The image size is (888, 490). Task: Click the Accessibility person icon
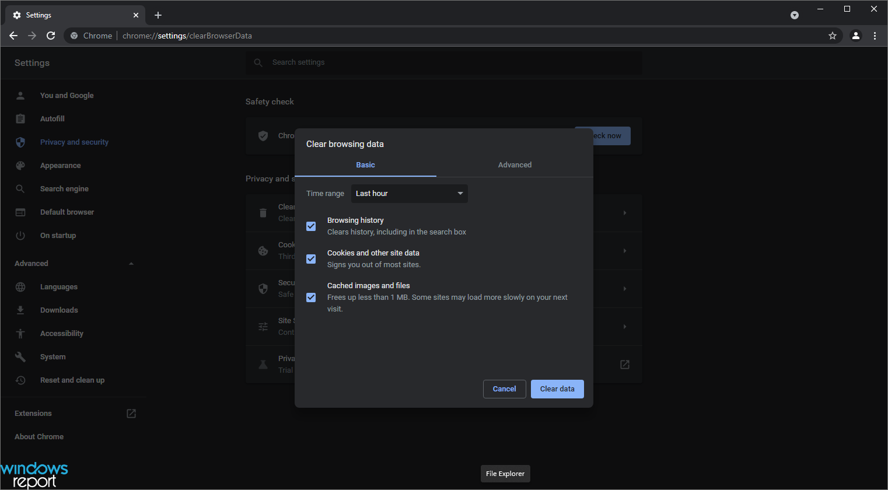pyautogui.click(x=20, y=334)
